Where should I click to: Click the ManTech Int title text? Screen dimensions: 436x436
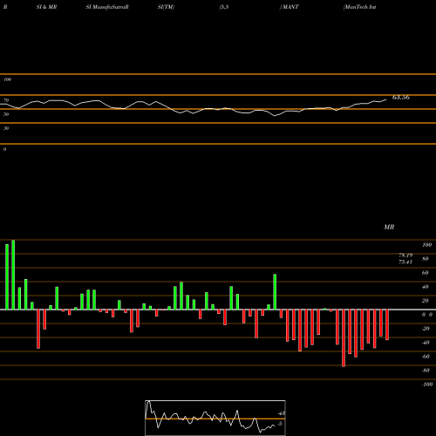point(360,7)
